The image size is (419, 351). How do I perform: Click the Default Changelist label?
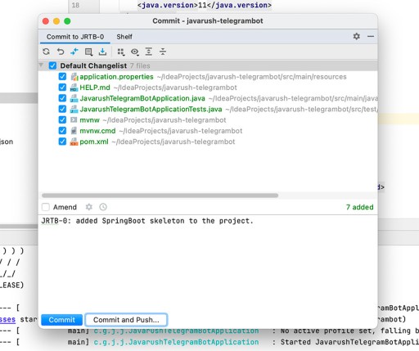[93, 65]
